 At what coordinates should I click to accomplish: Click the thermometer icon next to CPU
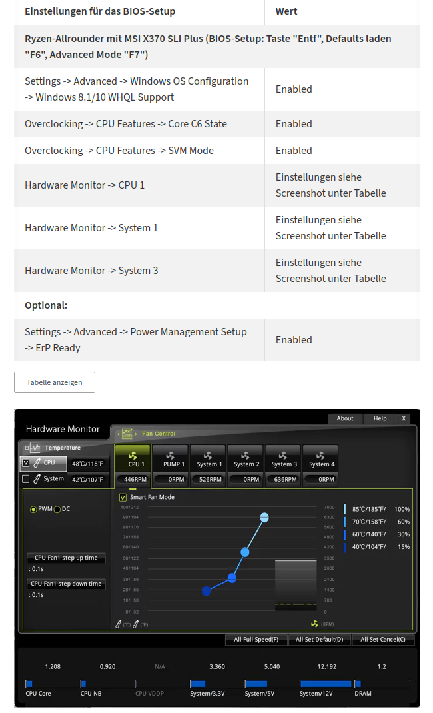point(37,463)
